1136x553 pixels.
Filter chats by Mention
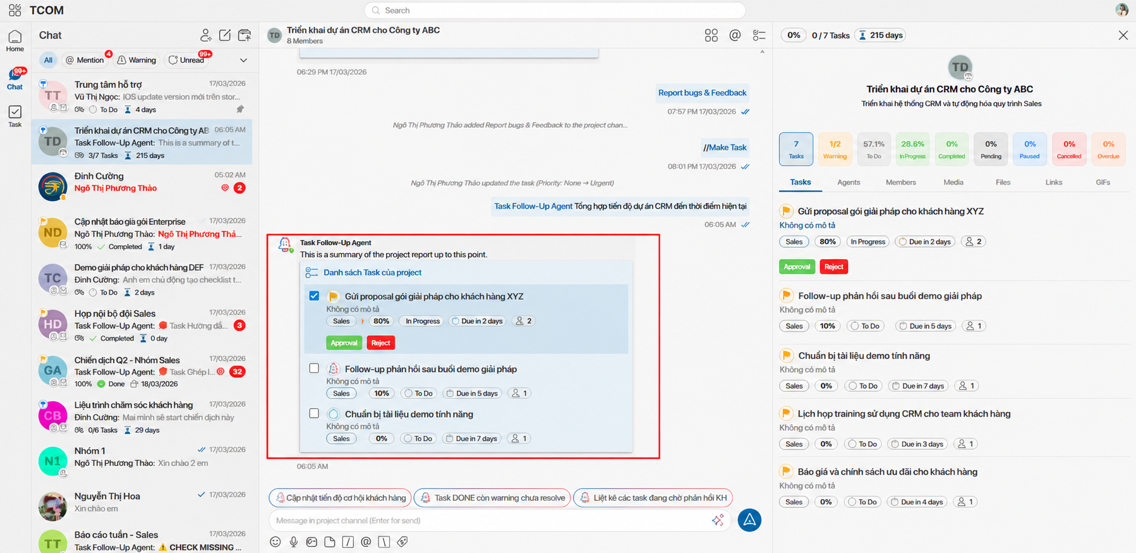click(x=85, y=60)
